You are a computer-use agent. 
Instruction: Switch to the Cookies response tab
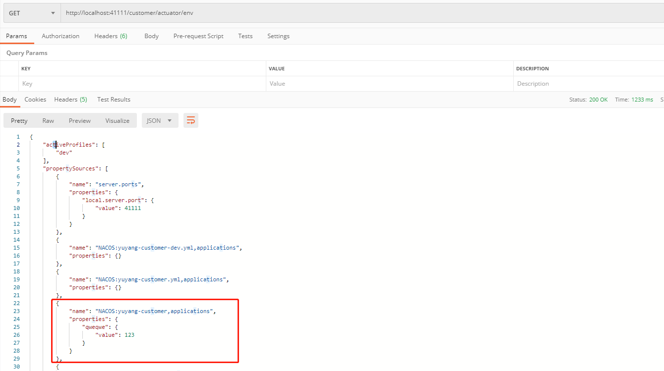[35, 99]
